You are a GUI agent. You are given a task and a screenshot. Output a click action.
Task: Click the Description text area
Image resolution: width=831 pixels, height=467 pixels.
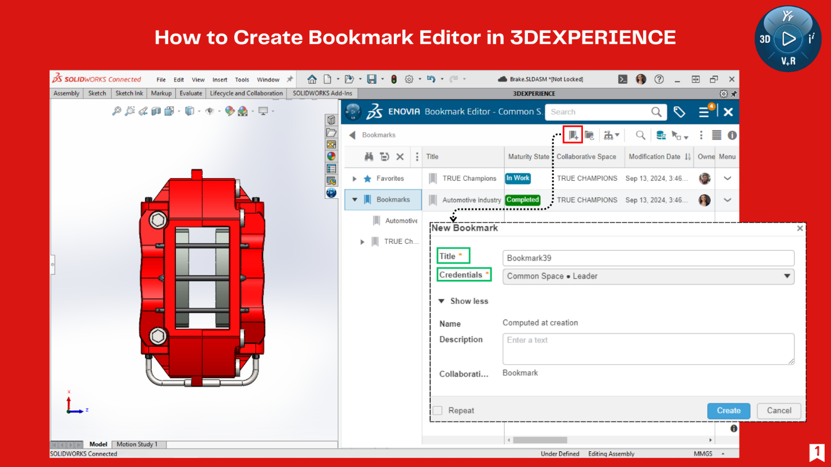pos(648,349)
